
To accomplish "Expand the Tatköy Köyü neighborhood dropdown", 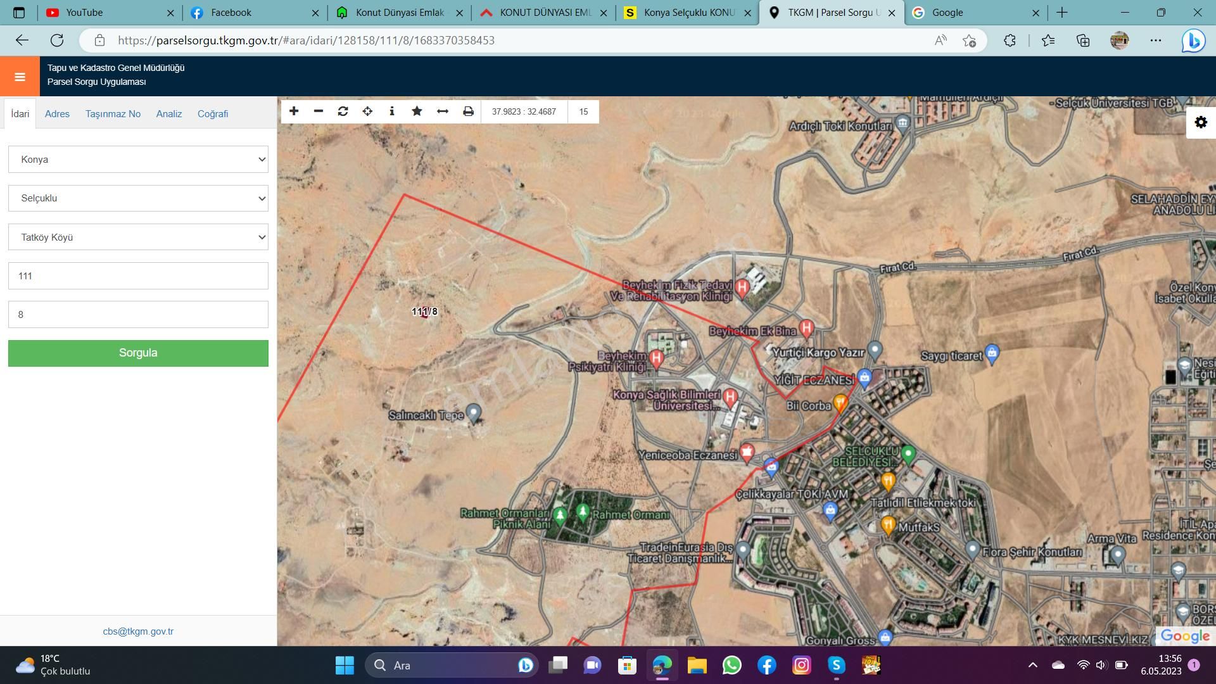I will click(138, 237).
